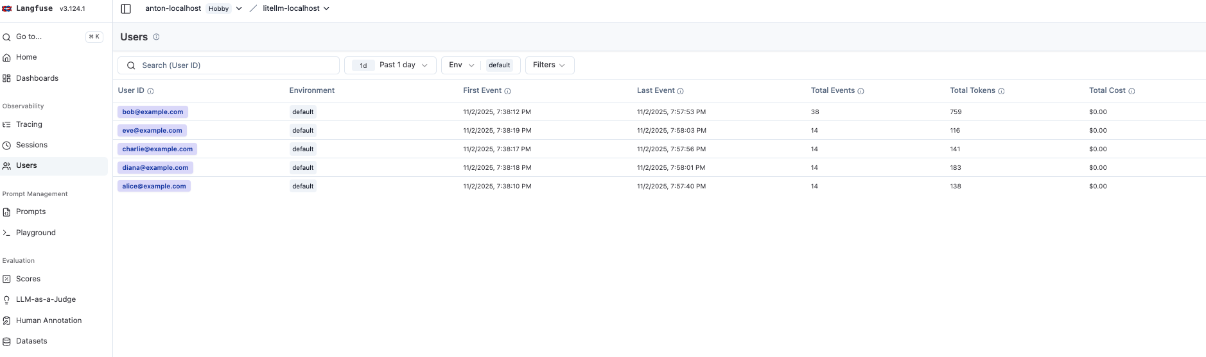Open the Past 1 day time range dropdown
Image resolution: width=1206 pixels, height=357 pixels.
click(x=390, y=65)
